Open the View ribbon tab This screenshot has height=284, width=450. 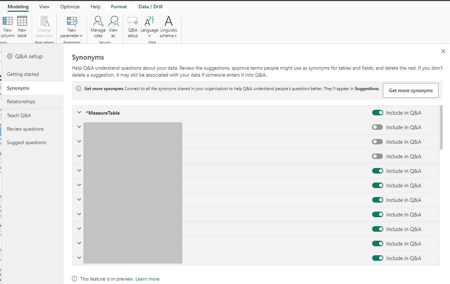pyautogui.click(x=44, y=6)
